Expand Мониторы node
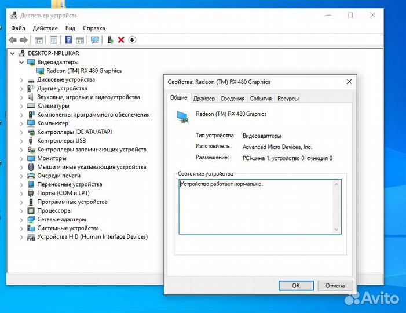406x313 pixels. [x=21, y=159]
